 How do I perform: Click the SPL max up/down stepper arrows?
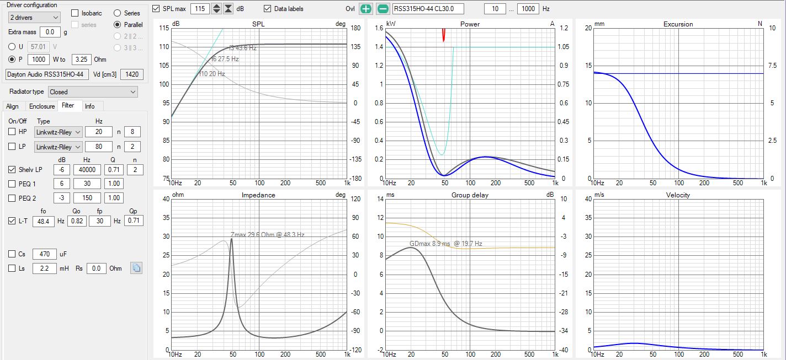216,9
